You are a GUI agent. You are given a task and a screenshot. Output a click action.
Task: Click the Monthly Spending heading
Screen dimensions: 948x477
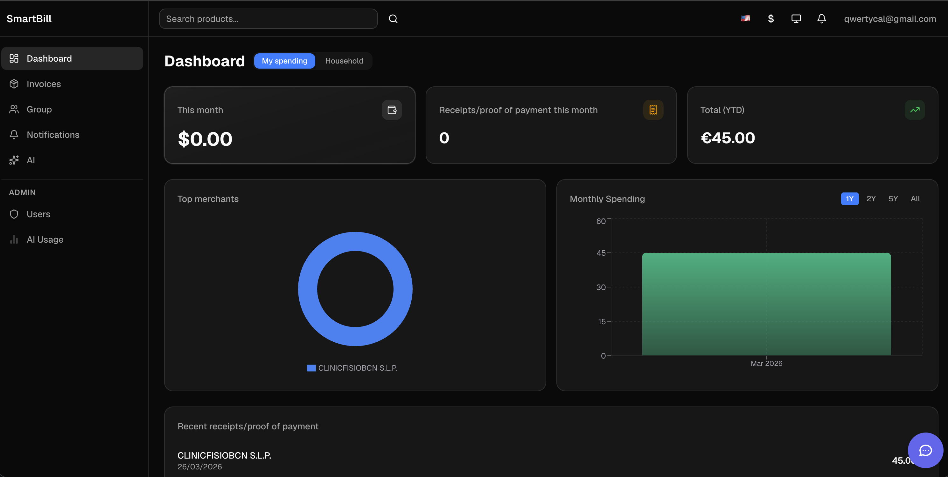(607, 199)
